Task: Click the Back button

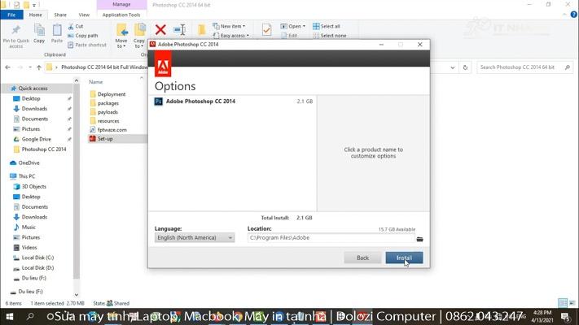Action: [x=362, y=258]
